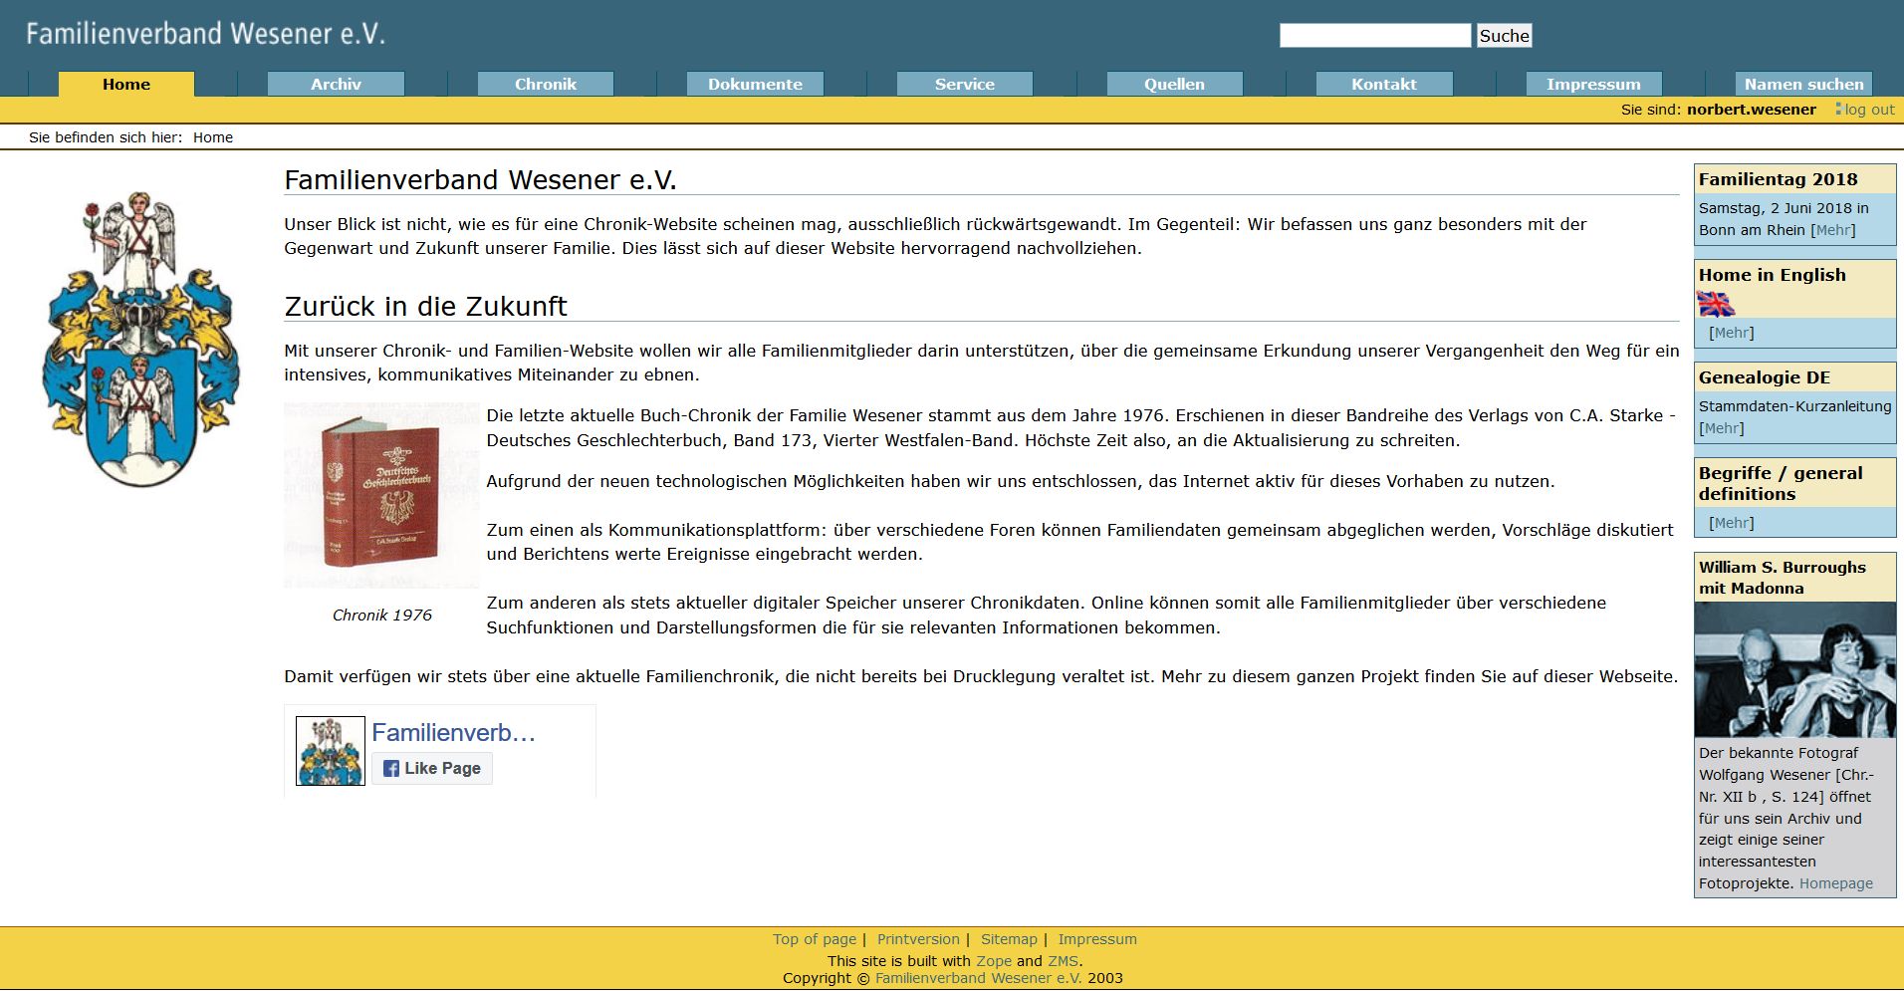The image size is (1904, 991).
Task: Click the Facebook Like Page button
Action: (432, 768)
